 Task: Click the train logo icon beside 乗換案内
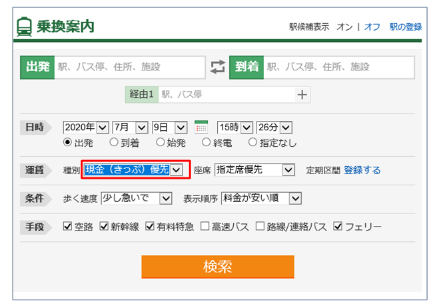point(24,27)
